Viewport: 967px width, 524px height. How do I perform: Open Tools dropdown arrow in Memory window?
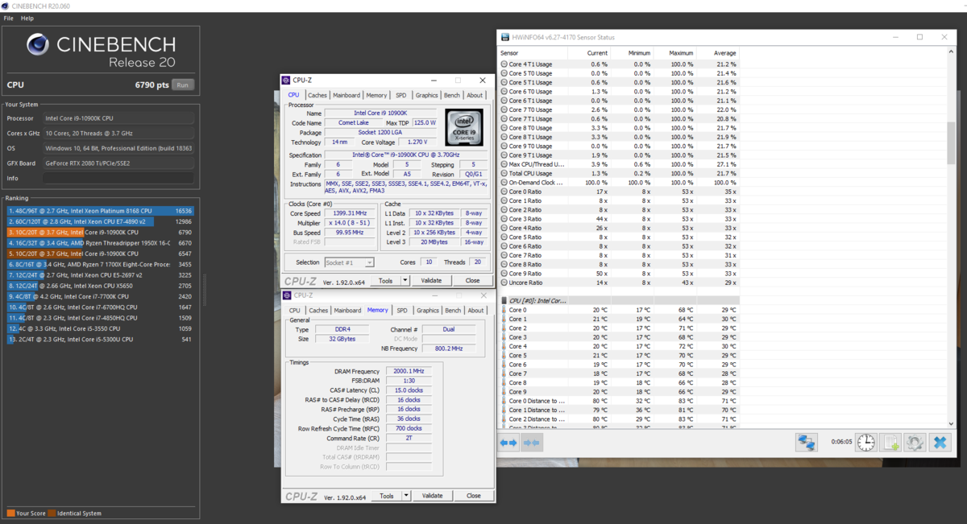(406, 496)
